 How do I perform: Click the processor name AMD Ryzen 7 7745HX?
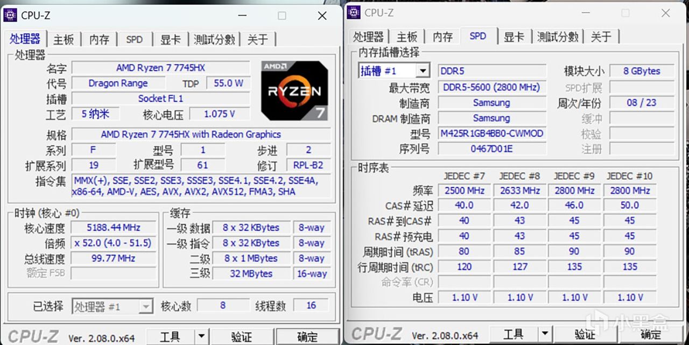point(160,68)
